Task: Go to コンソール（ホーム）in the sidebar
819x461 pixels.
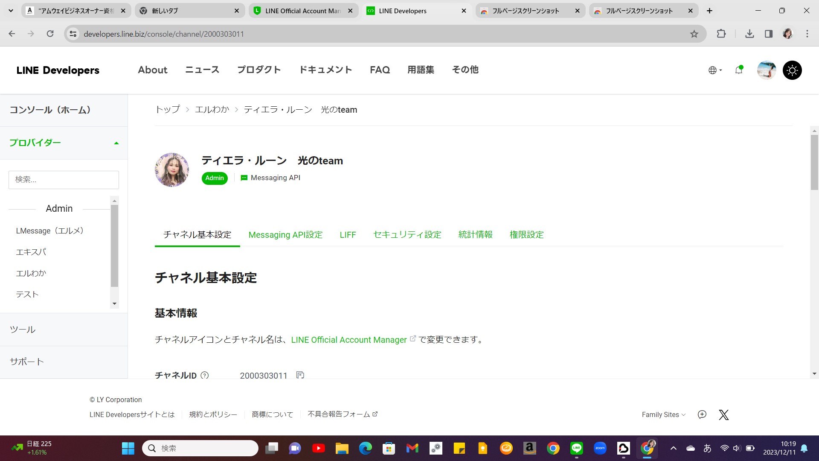Action: (50, 110)
